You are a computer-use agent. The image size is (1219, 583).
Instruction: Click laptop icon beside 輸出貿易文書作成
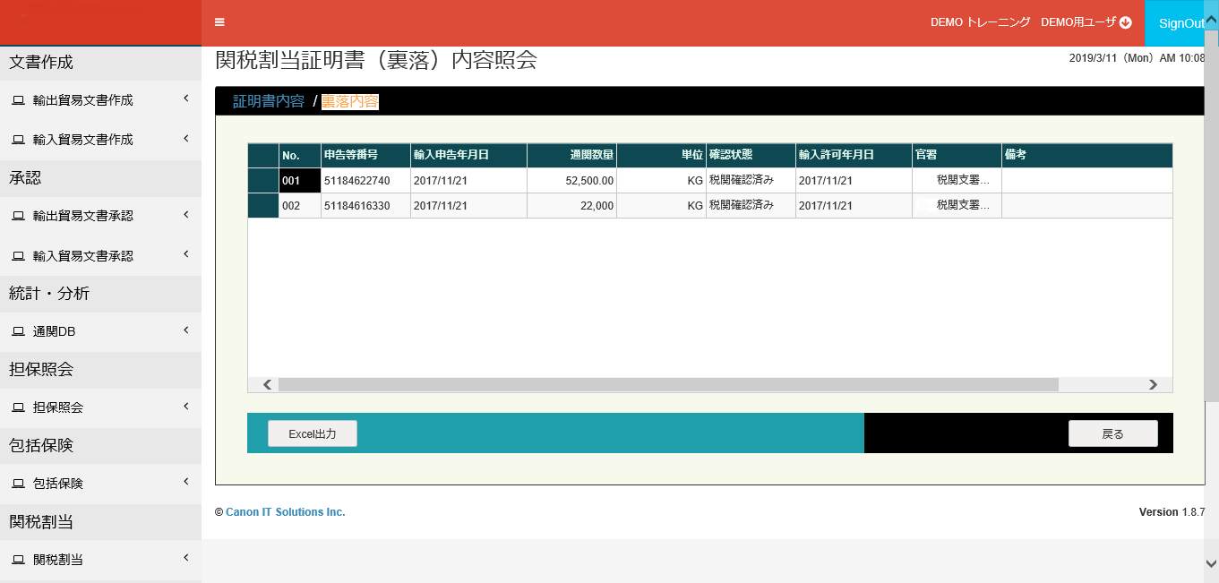pos(18,100)
